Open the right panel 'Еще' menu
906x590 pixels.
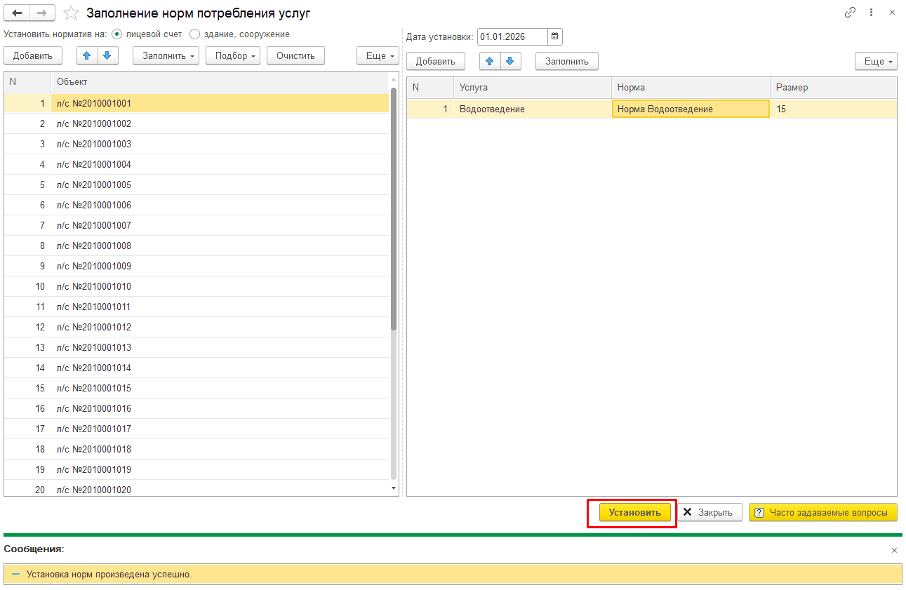[x=876, y=61]
